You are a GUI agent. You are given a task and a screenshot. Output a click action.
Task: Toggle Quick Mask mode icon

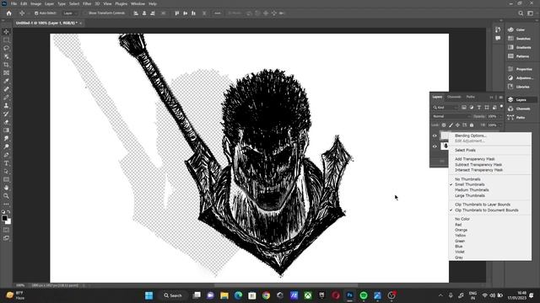[6, 230]
